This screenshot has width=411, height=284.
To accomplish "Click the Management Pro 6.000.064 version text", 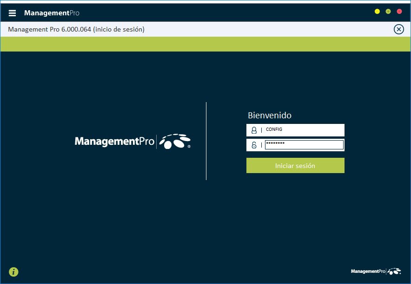I will click(x=76, y=29).
